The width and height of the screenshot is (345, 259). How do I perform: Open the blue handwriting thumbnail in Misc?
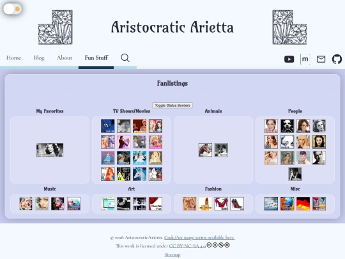click(x=271, y=204)
